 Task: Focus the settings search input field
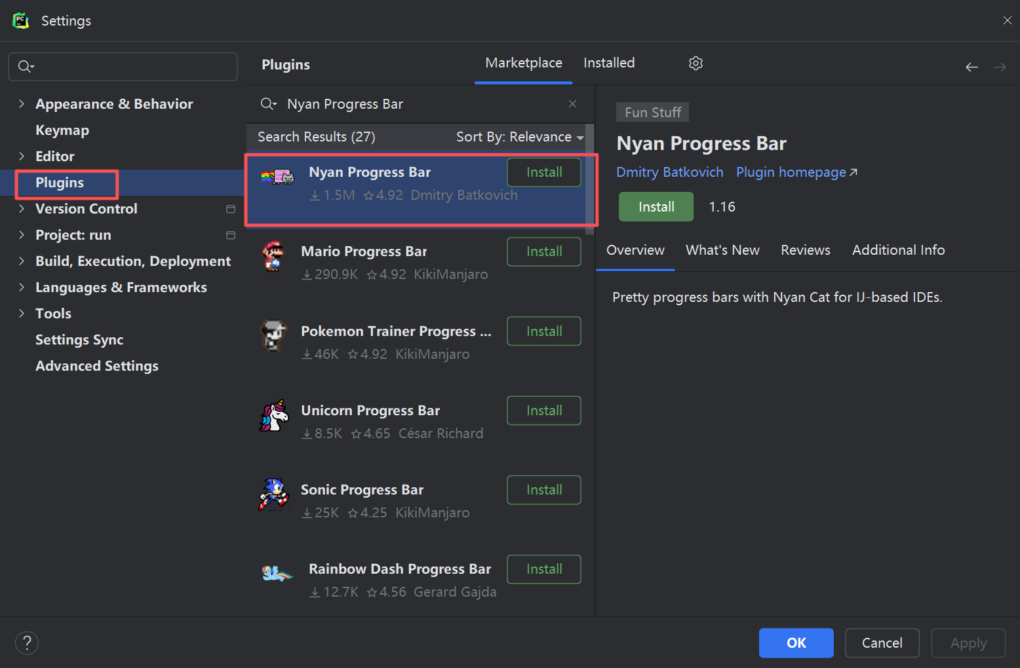(x=123, y=67)
